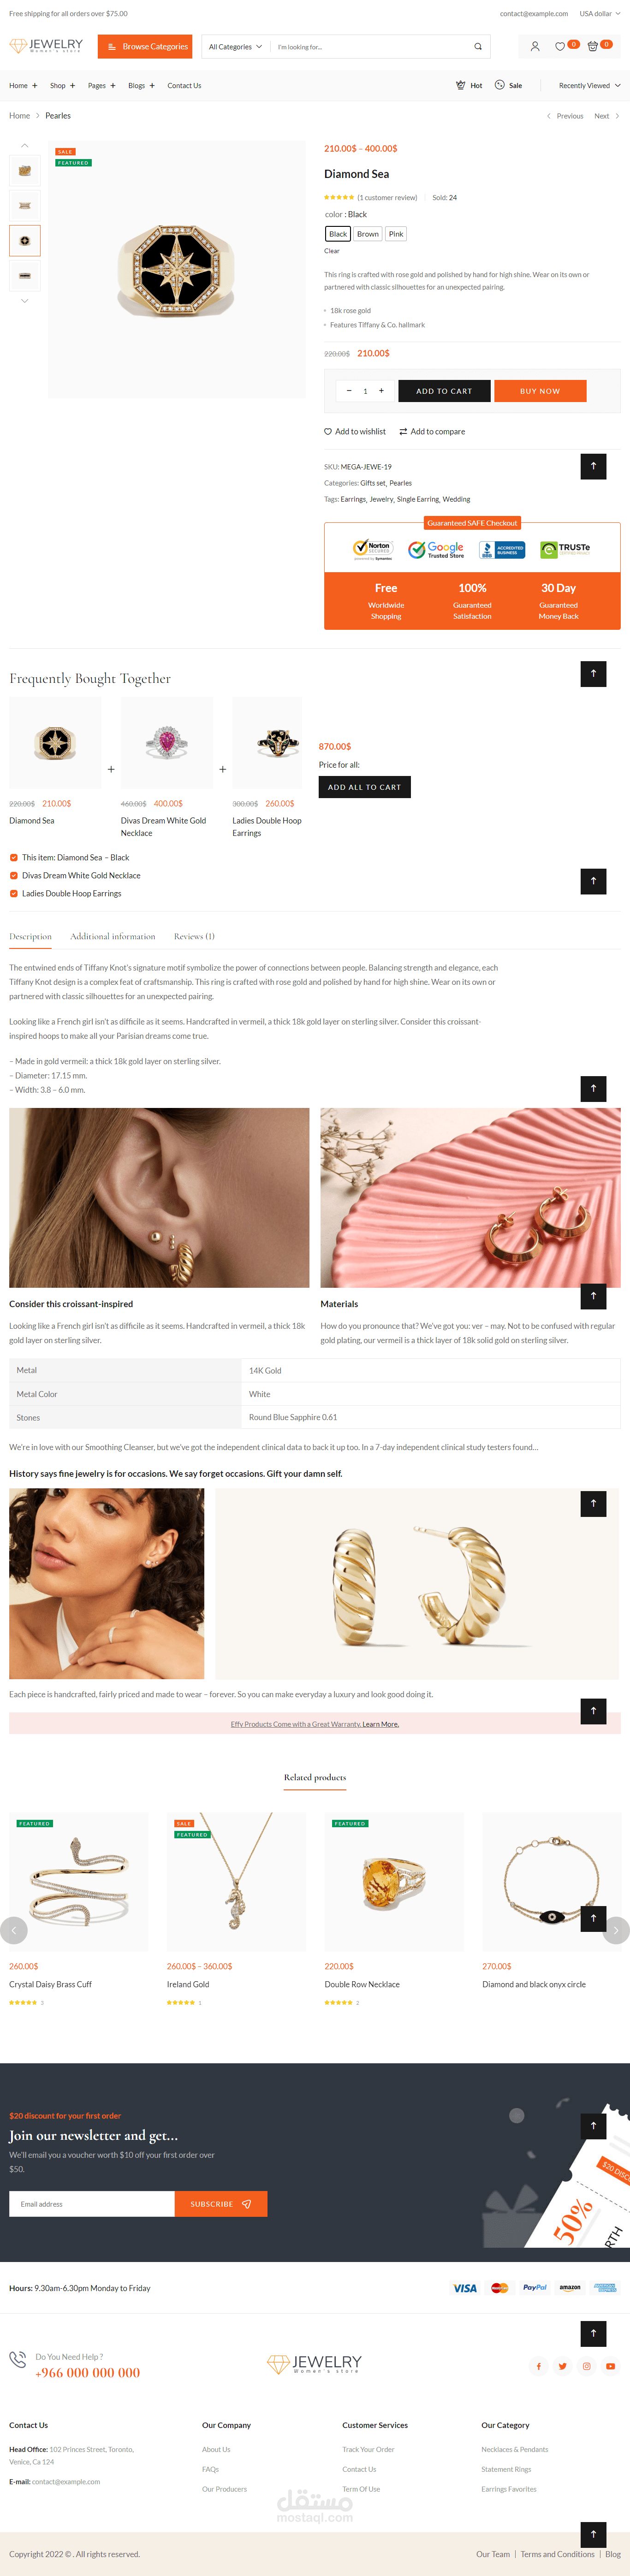
Task: Click Add All To Cart button
Action: point(365,787)
